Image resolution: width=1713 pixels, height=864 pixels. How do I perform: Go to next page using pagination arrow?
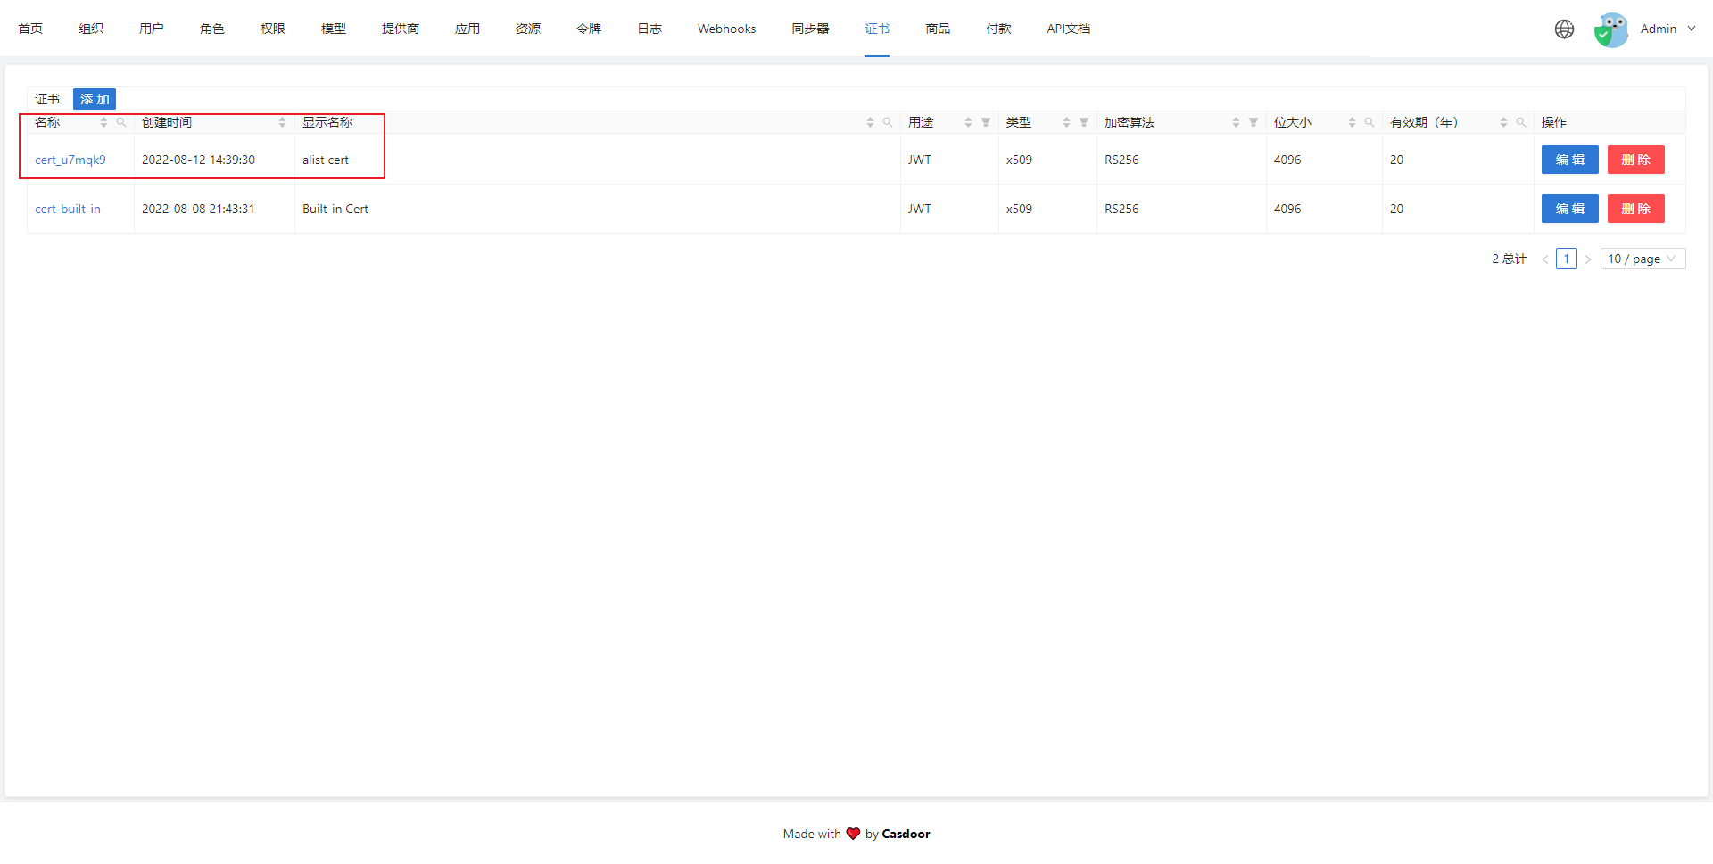(x=1588, y=259)
